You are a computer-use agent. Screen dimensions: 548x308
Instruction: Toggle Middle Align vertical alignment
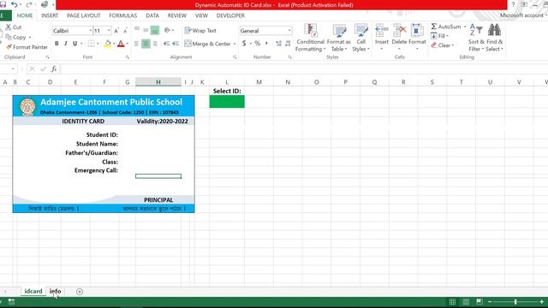(146, 31)
